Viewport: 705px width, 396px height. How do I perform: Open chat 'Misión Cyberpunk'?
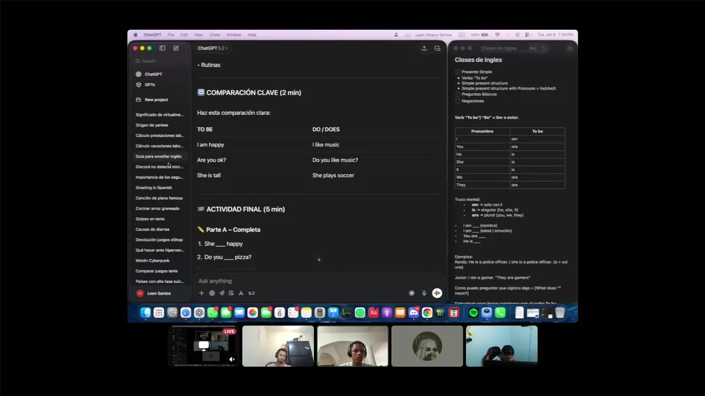(153, 261)
